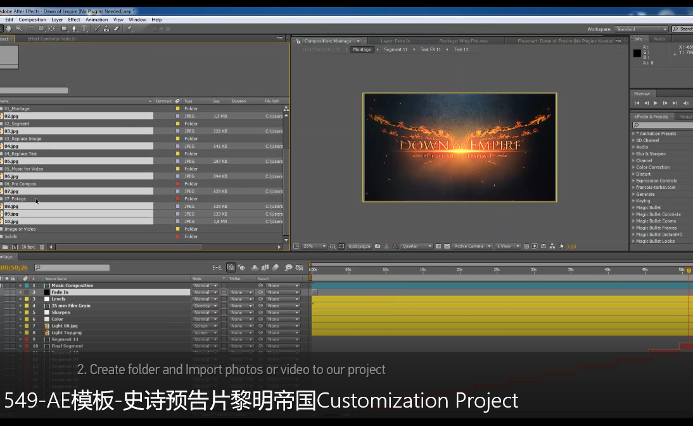This screenshot has height=426, width=693.
Task: Click red label swatch of Solids folder
Action: [177, 236]
